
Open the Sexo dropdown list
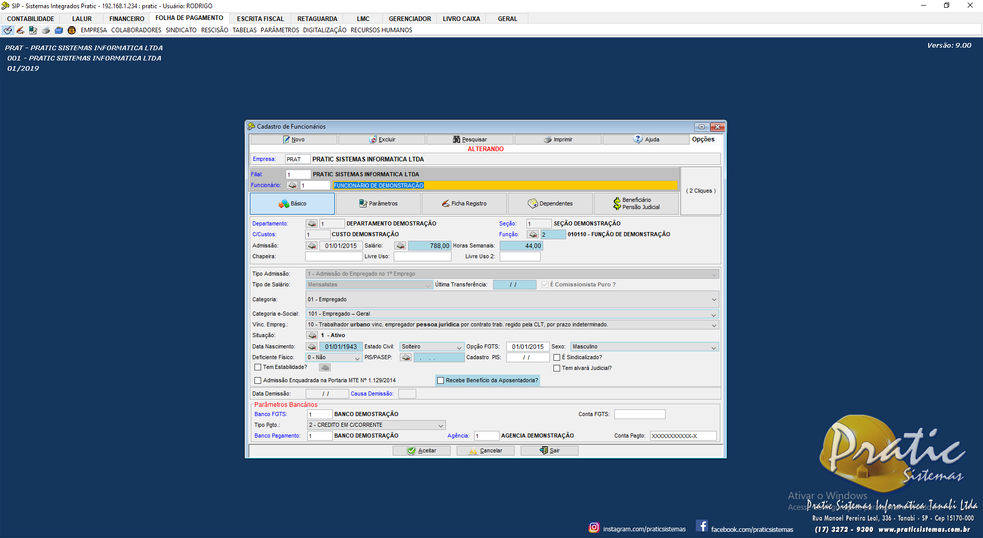coord(713,347)
